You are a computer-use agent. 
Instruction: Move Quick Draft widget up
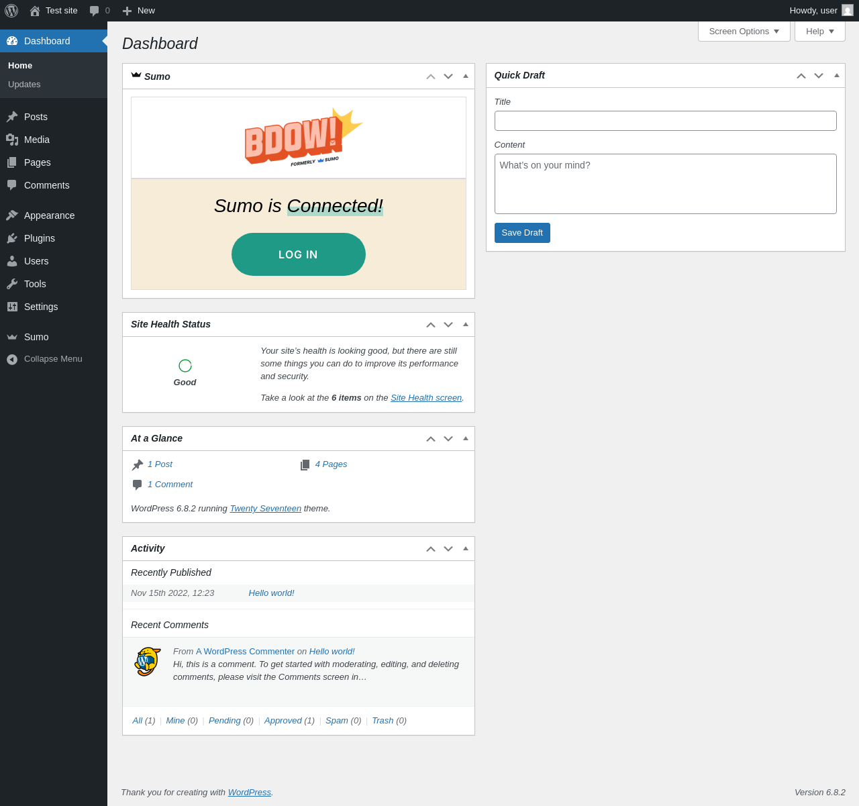801,76
